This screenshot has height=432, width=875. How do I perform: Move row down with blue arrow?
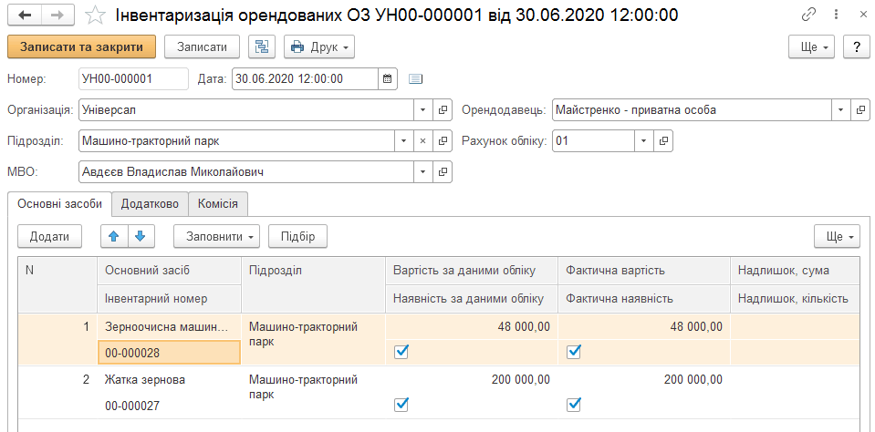click(x=141, y=236)
